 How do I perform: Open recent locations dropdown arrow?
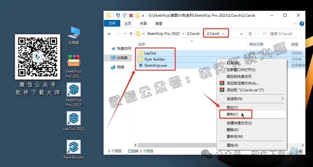click(125, 34)
